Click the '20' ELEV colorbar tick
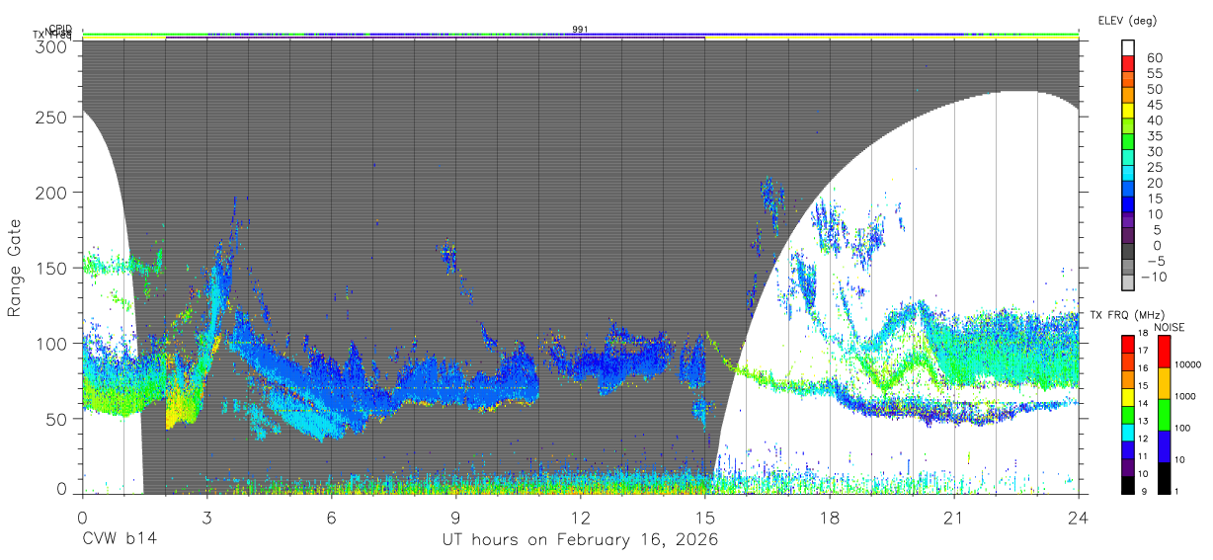 pos(1154,183)
